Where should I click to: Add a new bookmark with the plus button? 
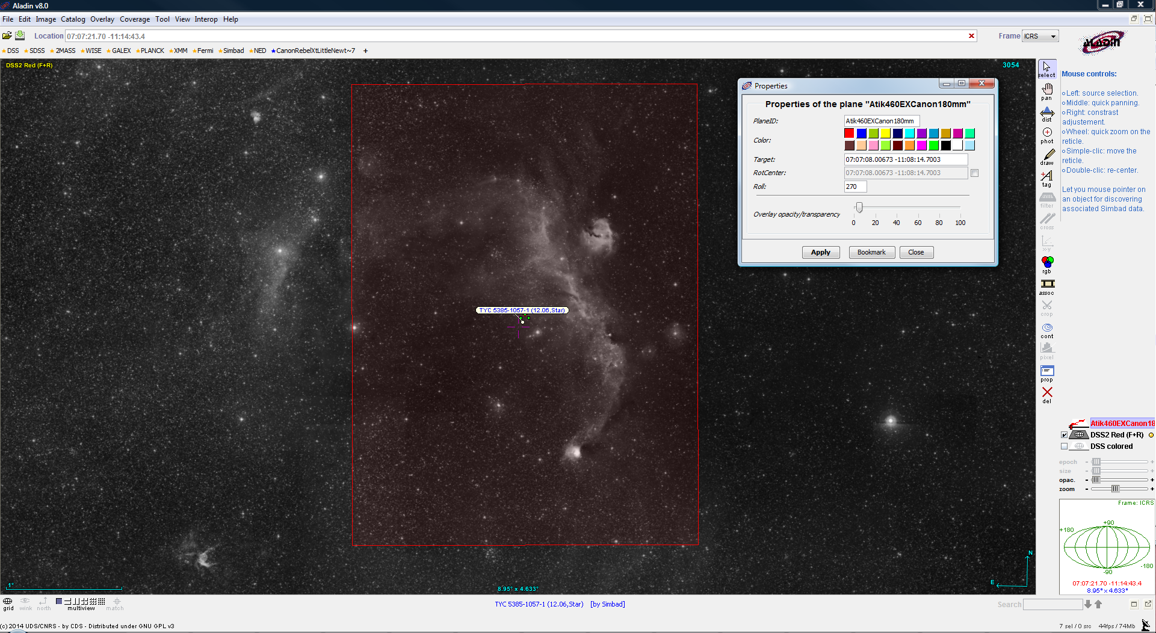click(x=365, y=51)
